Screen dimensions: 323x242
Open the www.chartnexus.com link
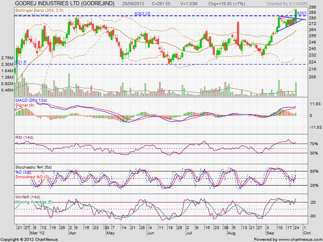tap(300, 240)
